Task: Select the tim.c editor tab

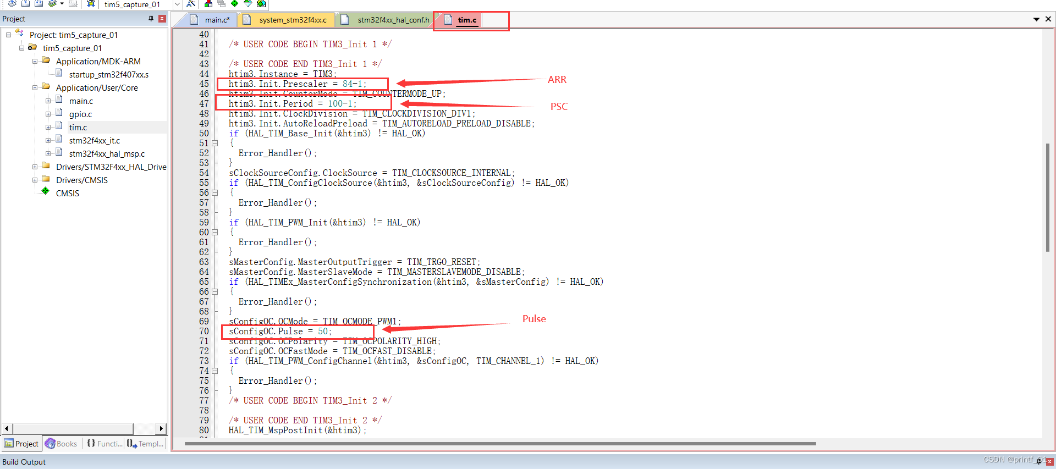Action: (461, 20)
